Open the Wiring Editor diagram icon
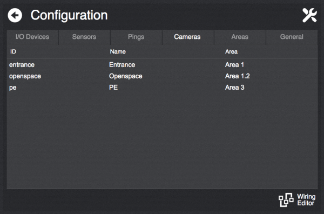 (286, 200)
